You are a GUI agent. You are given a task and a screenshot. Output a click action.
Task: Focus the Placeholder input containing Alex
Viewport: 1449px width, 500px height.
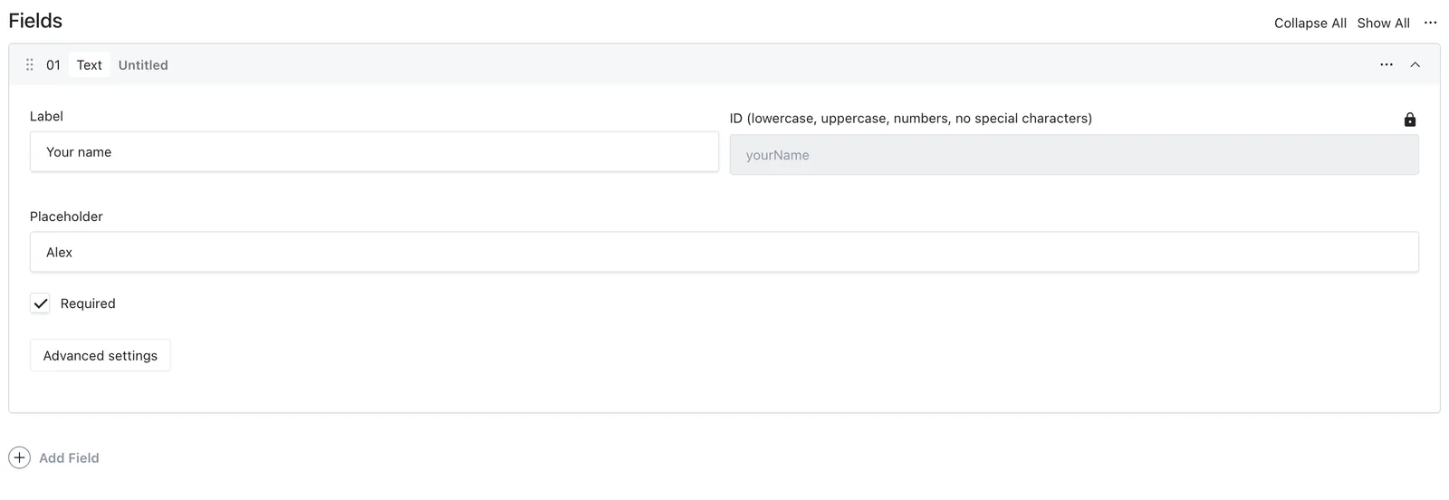pos(724,252)
